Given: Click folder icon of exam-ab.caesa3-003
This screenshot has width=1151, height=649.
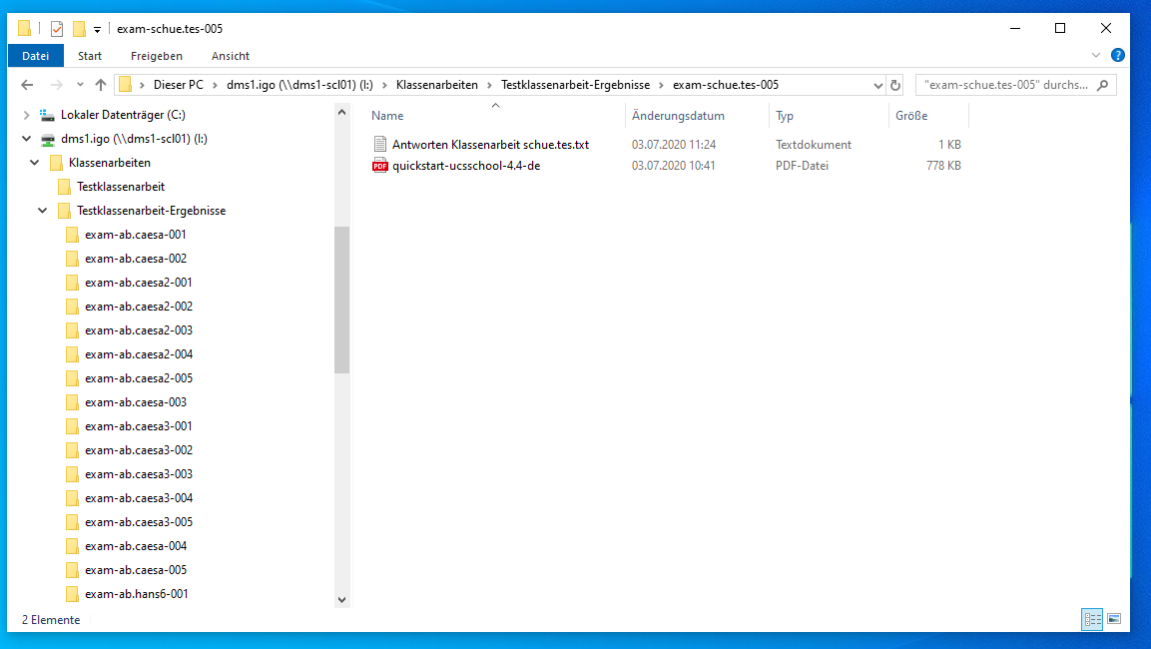Looking at the screenshot, I should tap(72, 474).
